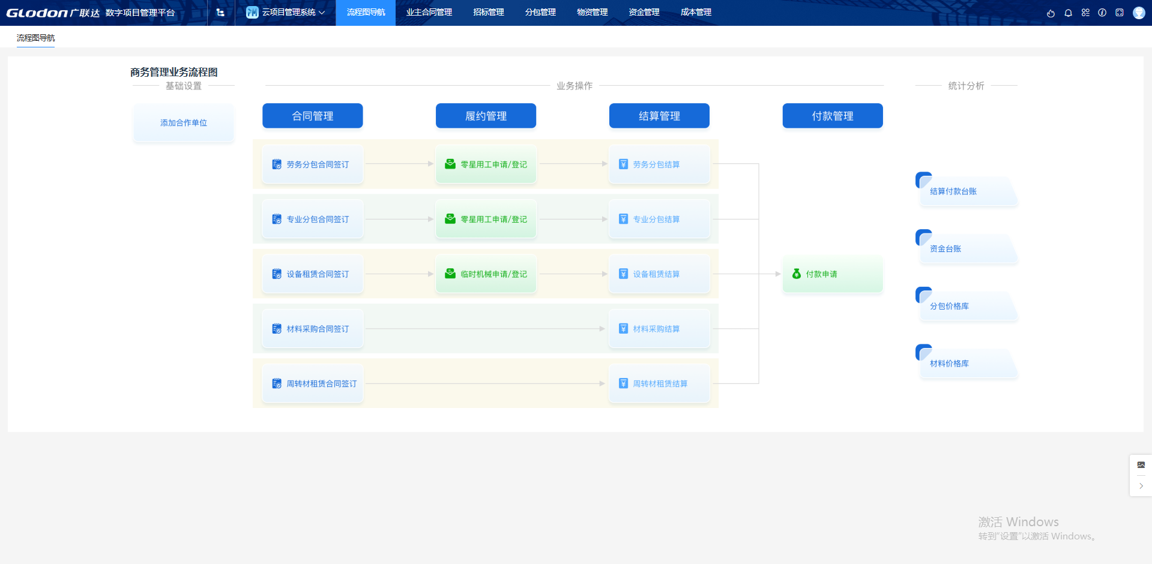Open the 材料价格库 report card
The image size is (1152, 564).
pyautogui.click(x=966, y=364)
